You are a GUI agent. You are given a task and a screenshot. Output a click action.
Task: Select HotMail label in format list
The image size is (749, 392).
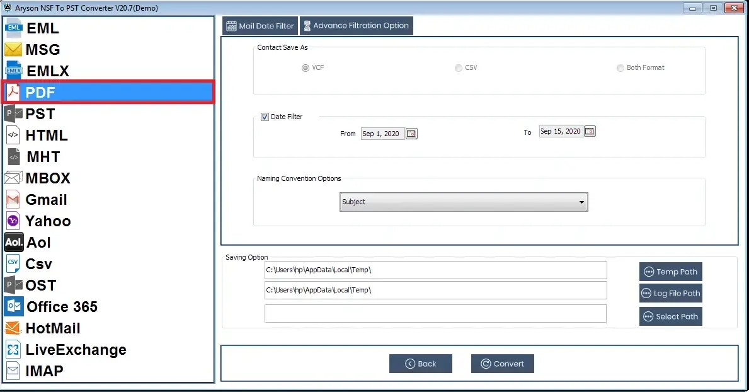click(x=53, y=328)
